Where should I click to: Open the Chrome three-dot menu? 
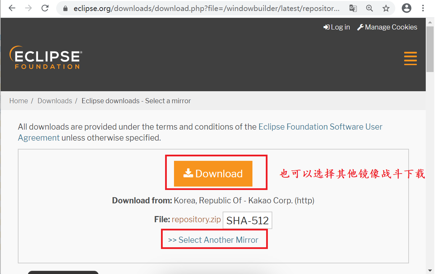click(423, 8)
